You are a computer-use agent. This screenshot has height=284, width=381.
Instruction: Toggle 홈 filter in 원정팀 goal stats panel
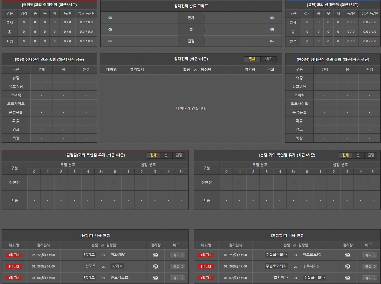tap(166, 155)
